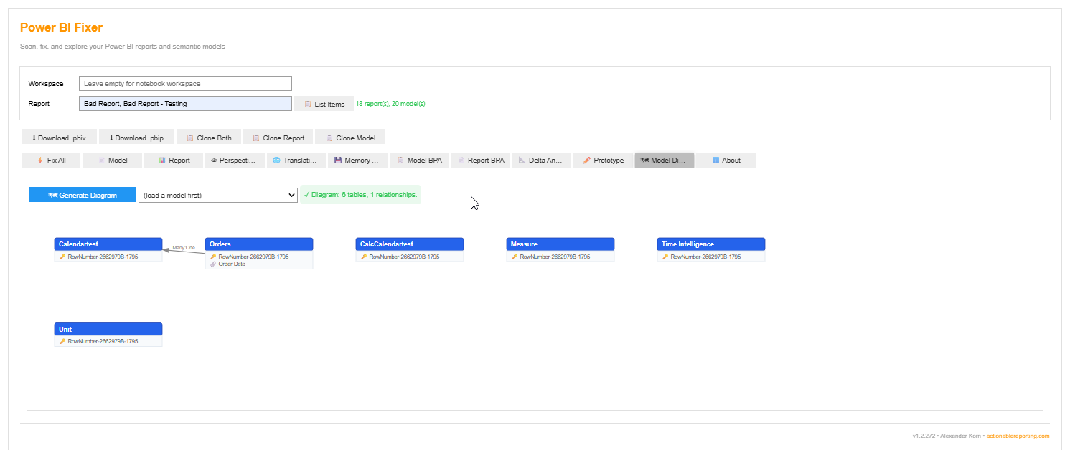The image size is (1065, 450).
Task: Expand the 'load a model first' dropdown
Action: 217,195
